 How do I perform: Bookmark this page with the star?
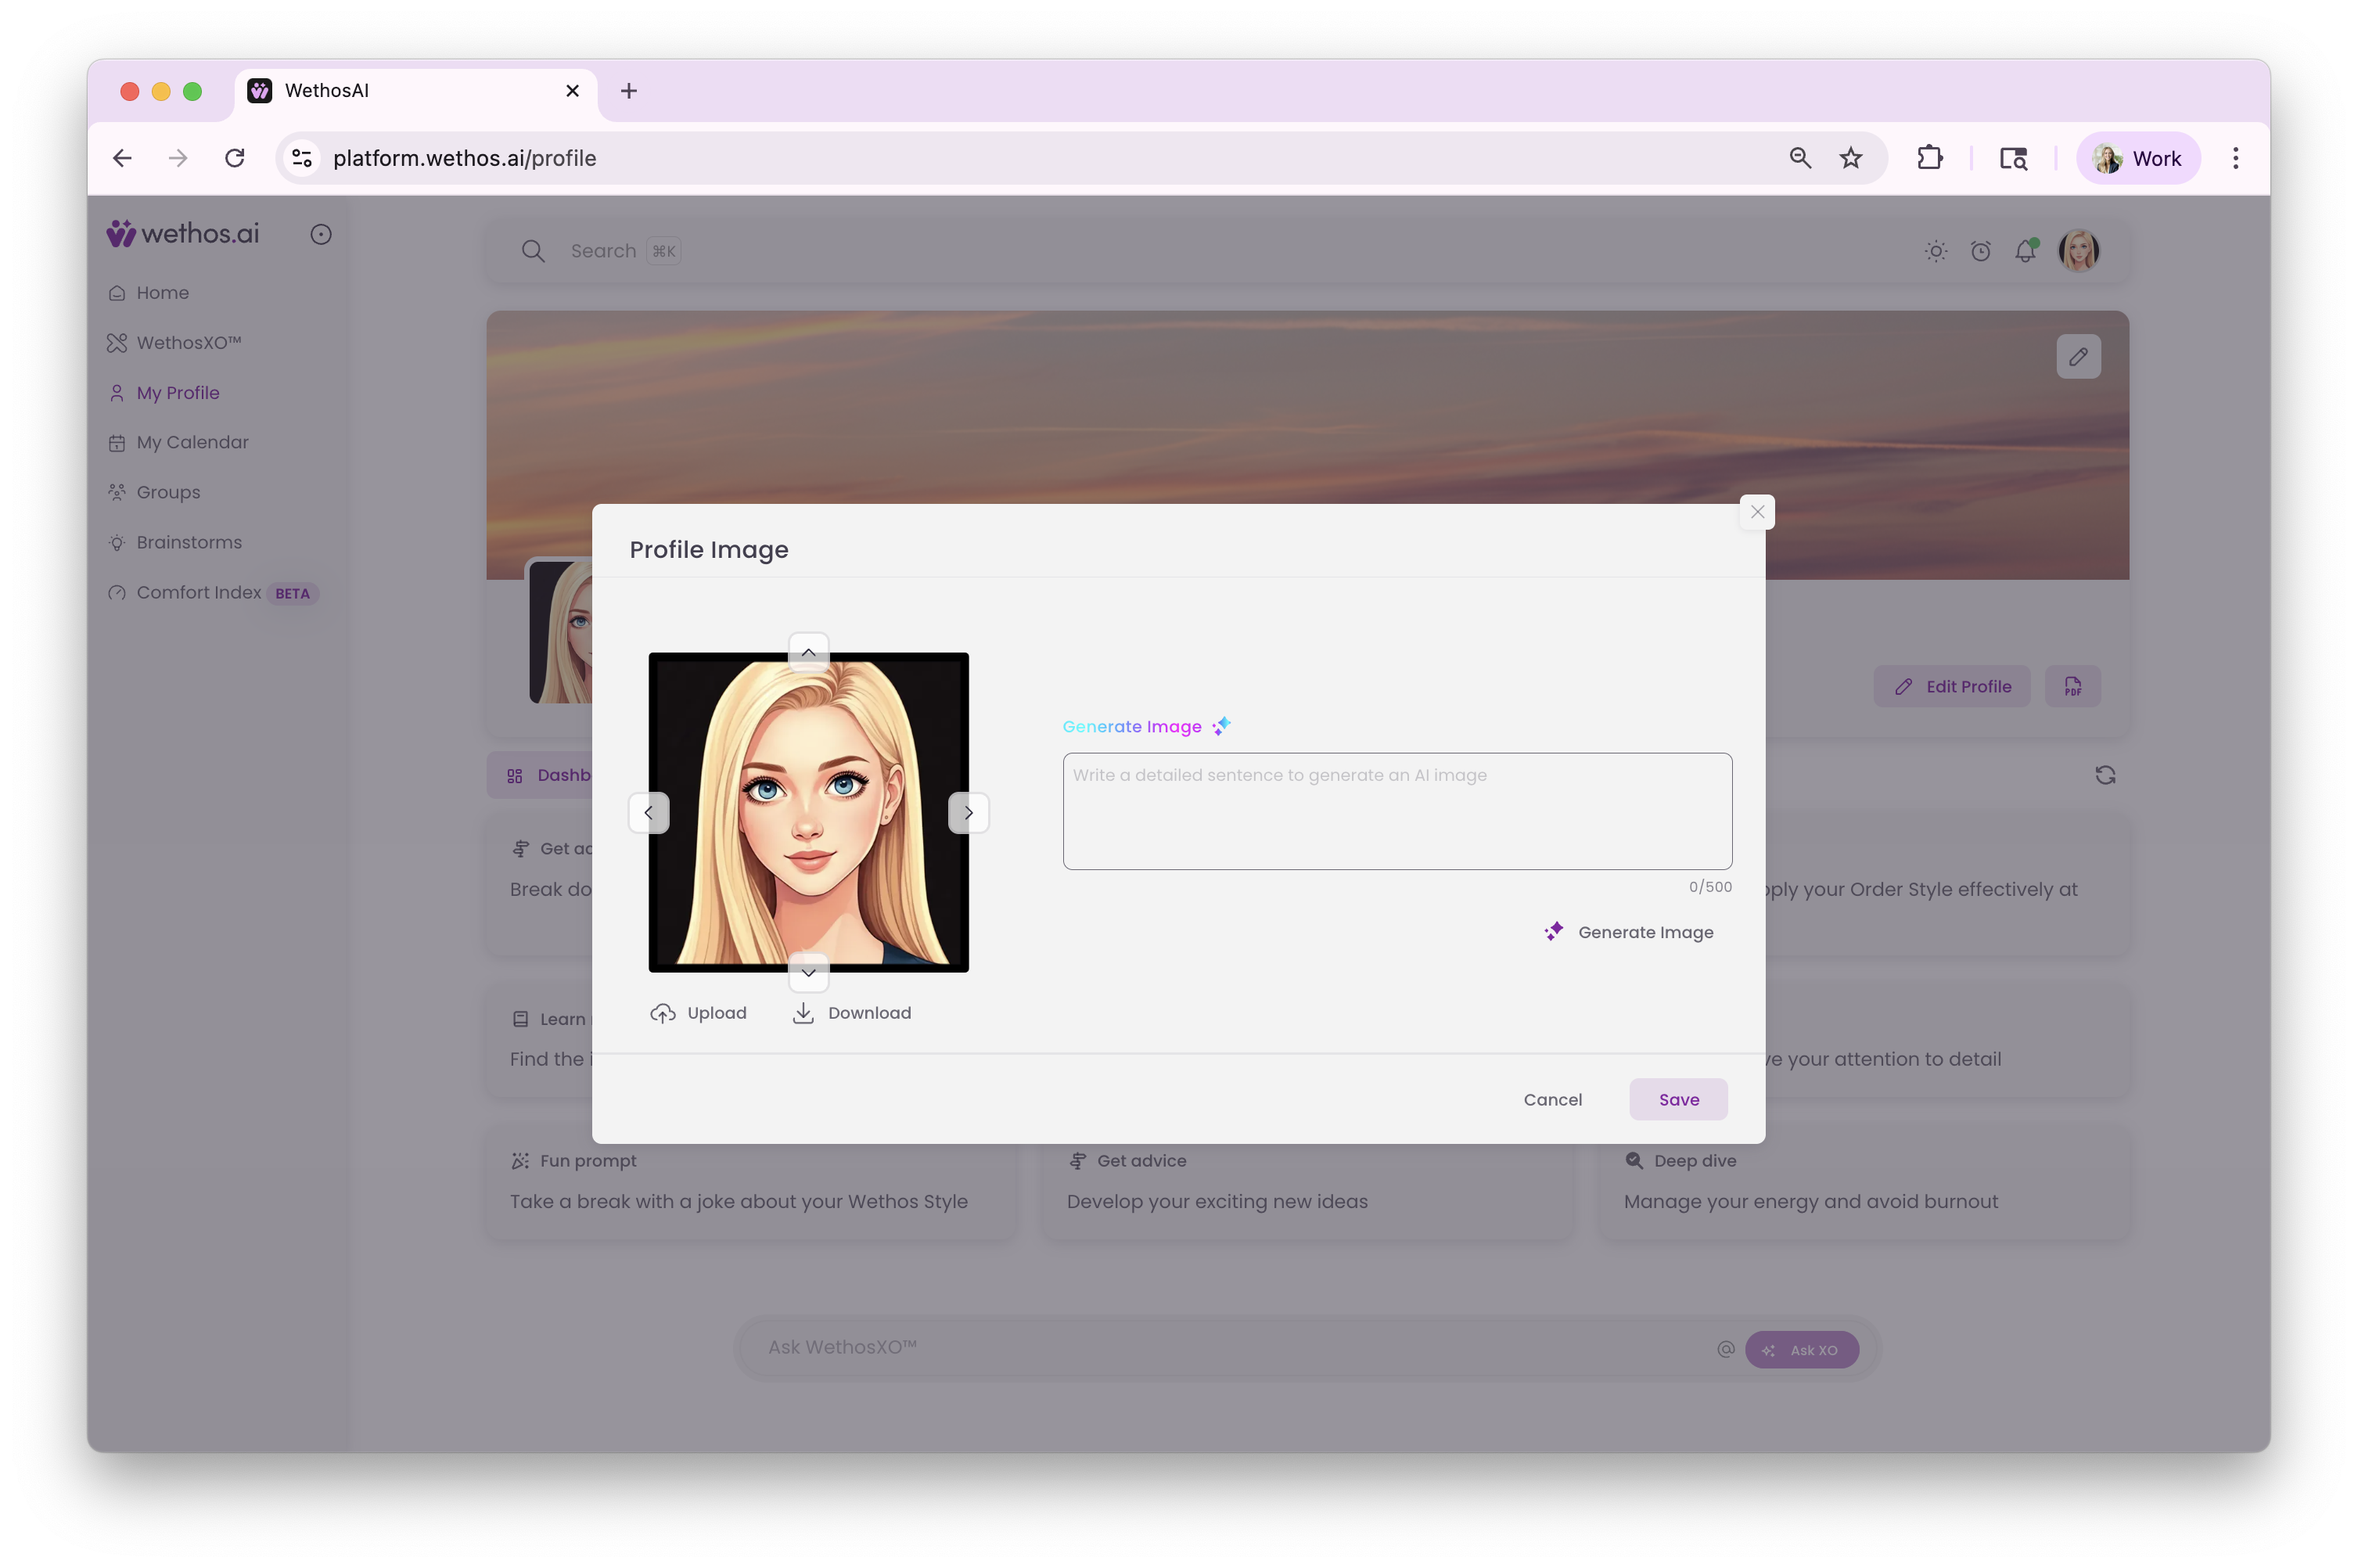tap(1850, 158)
